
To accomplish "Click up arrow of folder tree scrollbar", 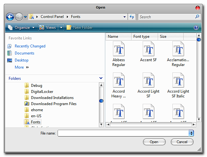I will [101, 85].
